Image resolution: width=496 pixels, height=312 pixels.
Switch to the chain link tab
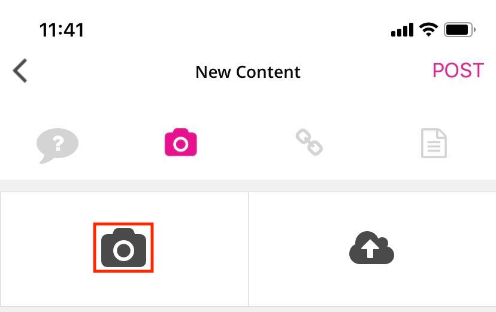[309, 142]
